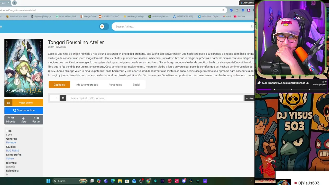Open the purple waveform audio app icon
329x185 pixels.
162,181
